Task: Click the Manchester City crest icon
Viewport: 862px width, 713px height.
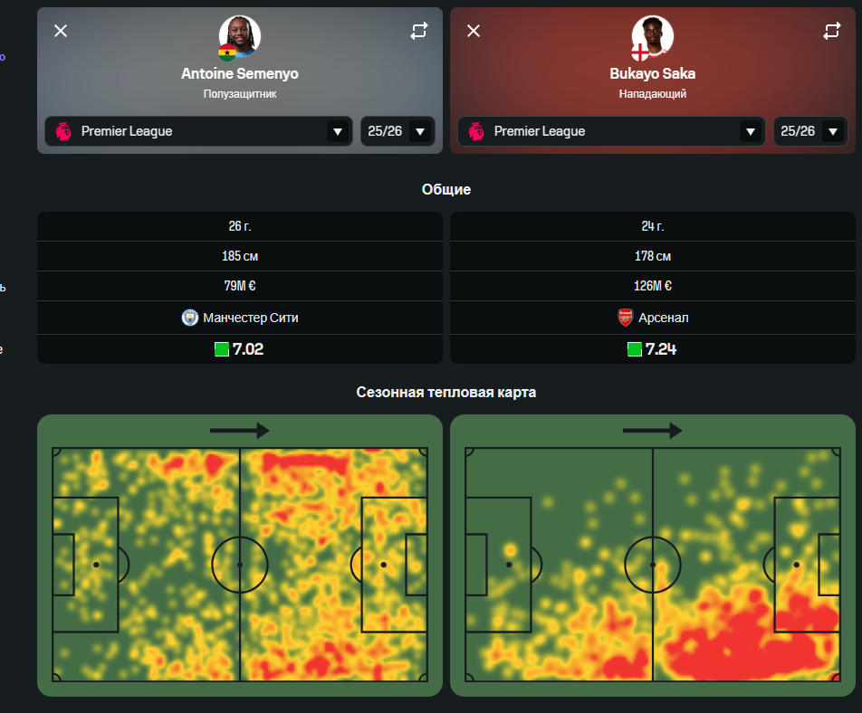Action: pos(189,318)
